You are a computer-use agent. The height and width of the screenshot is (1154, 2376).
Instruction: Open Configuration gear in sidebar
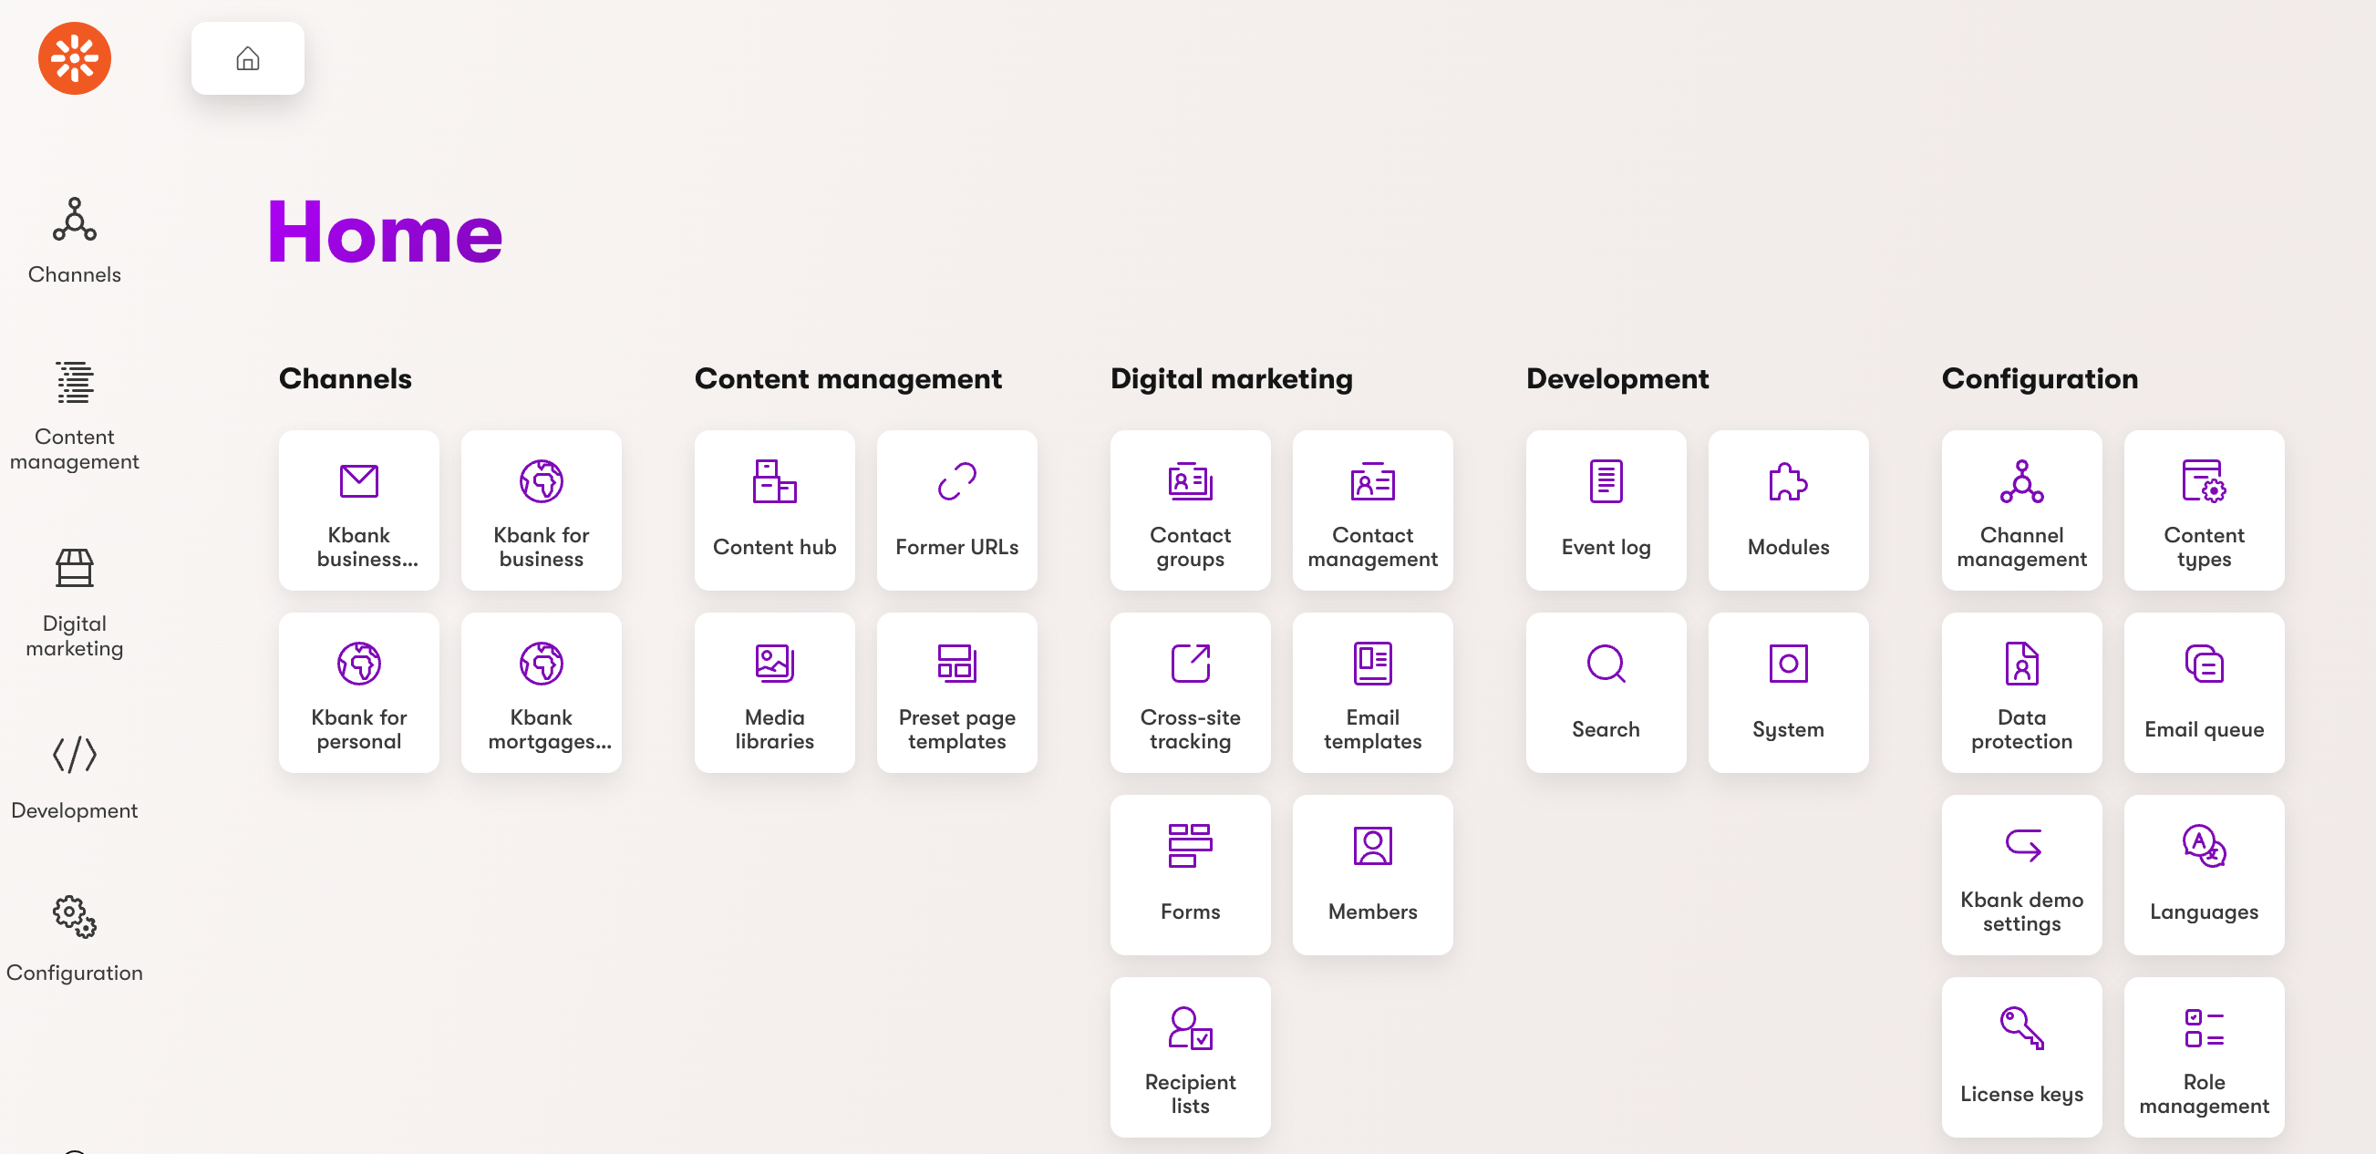pos(75,937)
